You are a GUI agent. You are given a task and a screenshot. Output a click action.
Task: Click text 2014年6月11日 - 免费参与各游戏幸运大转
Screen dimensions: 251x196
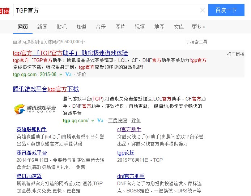click(60, 160)
